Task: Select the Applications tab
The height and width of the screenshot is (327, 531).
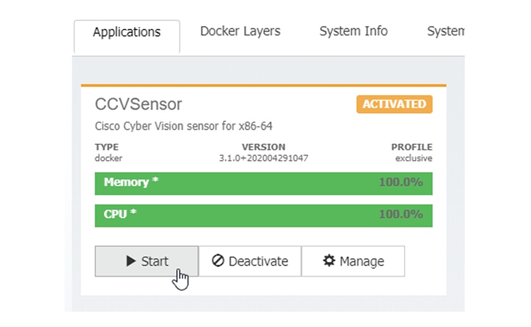Action: (x=126, y=32)
